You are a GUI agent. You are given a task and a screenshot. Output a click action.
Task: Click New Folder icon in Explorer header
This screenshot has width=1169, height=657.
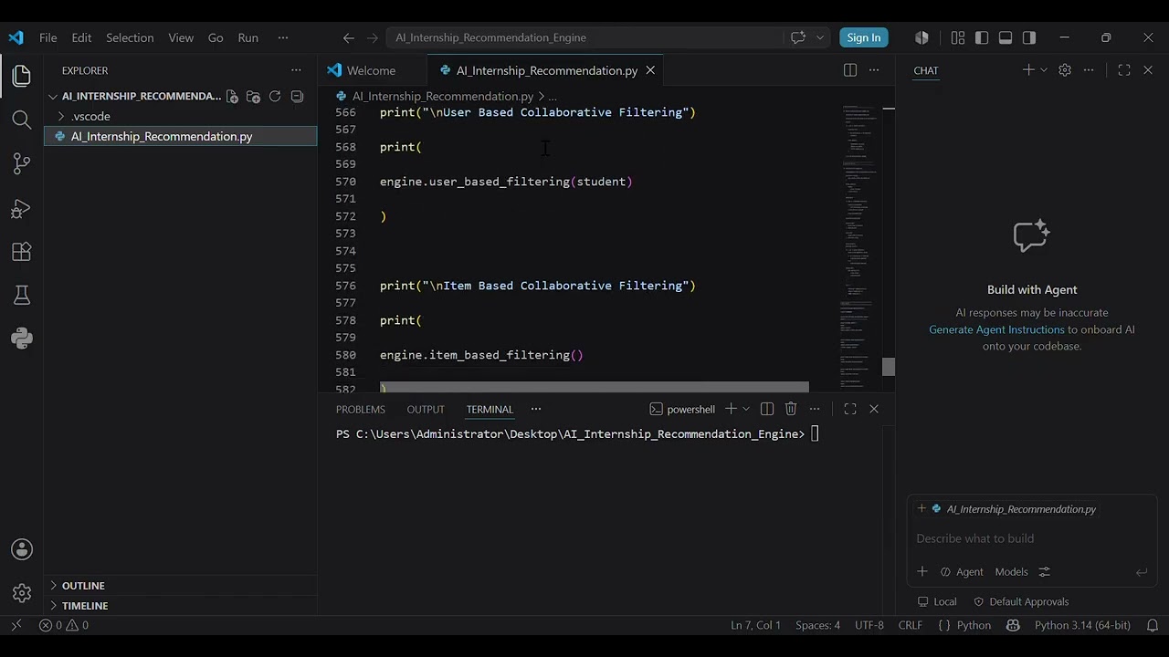click(x=253, y=96)
